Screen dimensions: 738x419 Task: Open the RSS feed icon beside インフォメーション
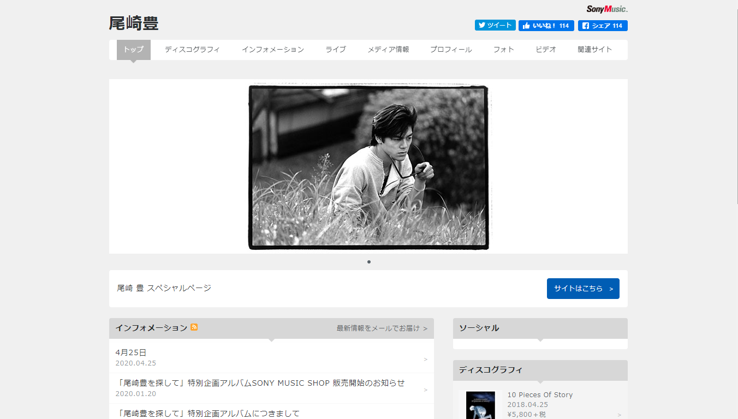[194, 327]
